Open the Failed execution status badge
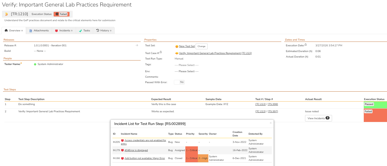387x166 pixels. pos(61,14)
